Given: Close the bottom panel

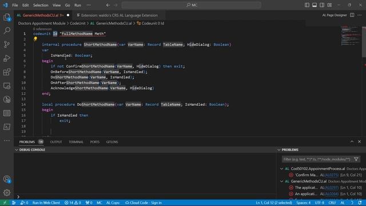Looking at the screenshot, I should 360,141.
